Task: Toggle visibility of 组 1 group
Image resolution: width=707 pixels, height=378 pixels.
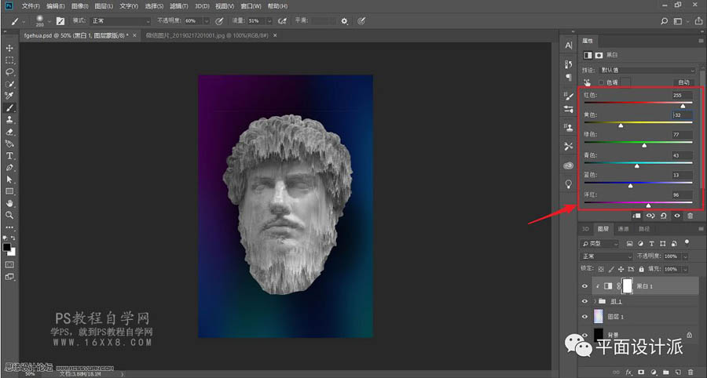Action: pos(584,301)
